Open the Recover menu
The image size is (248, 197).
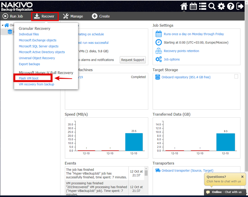pos(45,16)
